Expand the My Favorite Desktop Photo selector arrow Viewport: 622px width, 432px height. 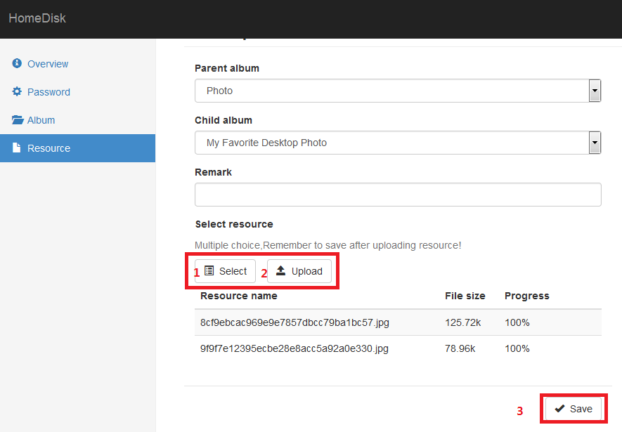[594, 142]
